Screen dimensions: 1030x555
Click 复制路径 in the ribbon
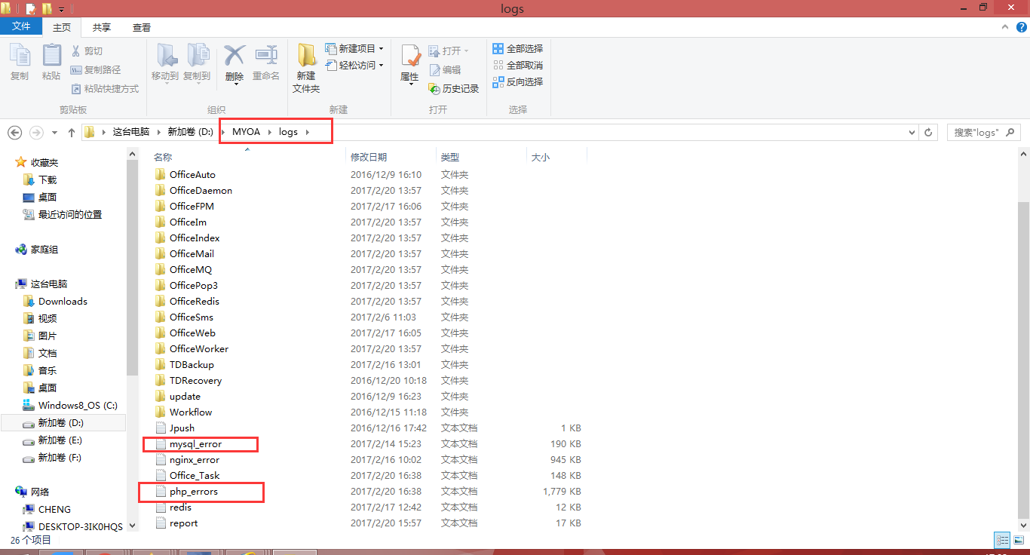coord(95,69)
